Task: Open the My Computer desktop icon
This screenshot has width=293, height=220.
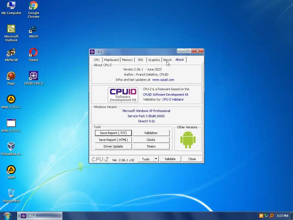Action: click(11, 7)
